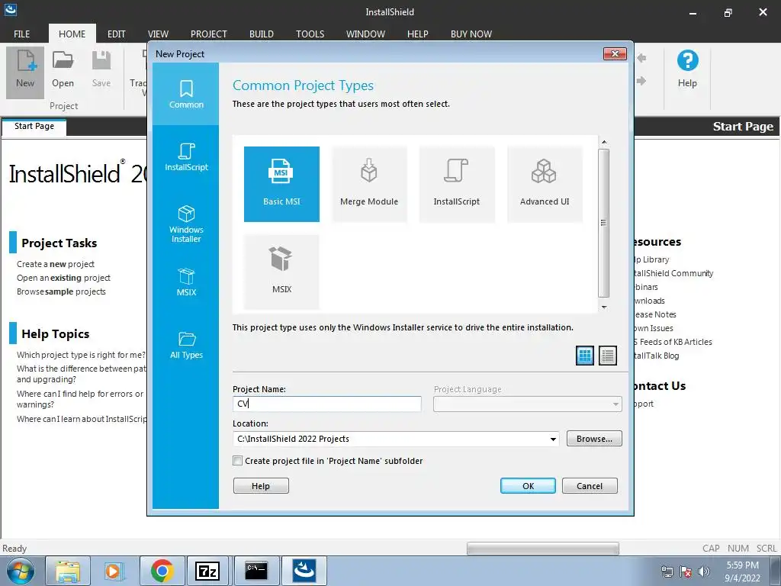Open the VIEW menu

click(158, 34)
